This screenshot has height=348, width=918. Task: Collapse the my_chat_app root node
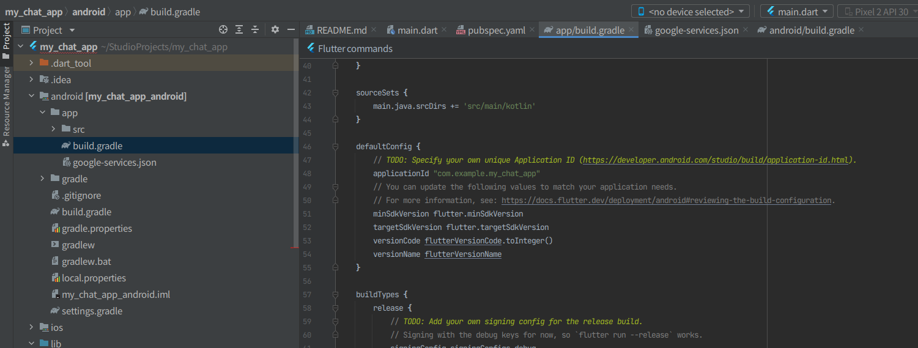coord(20,46)
